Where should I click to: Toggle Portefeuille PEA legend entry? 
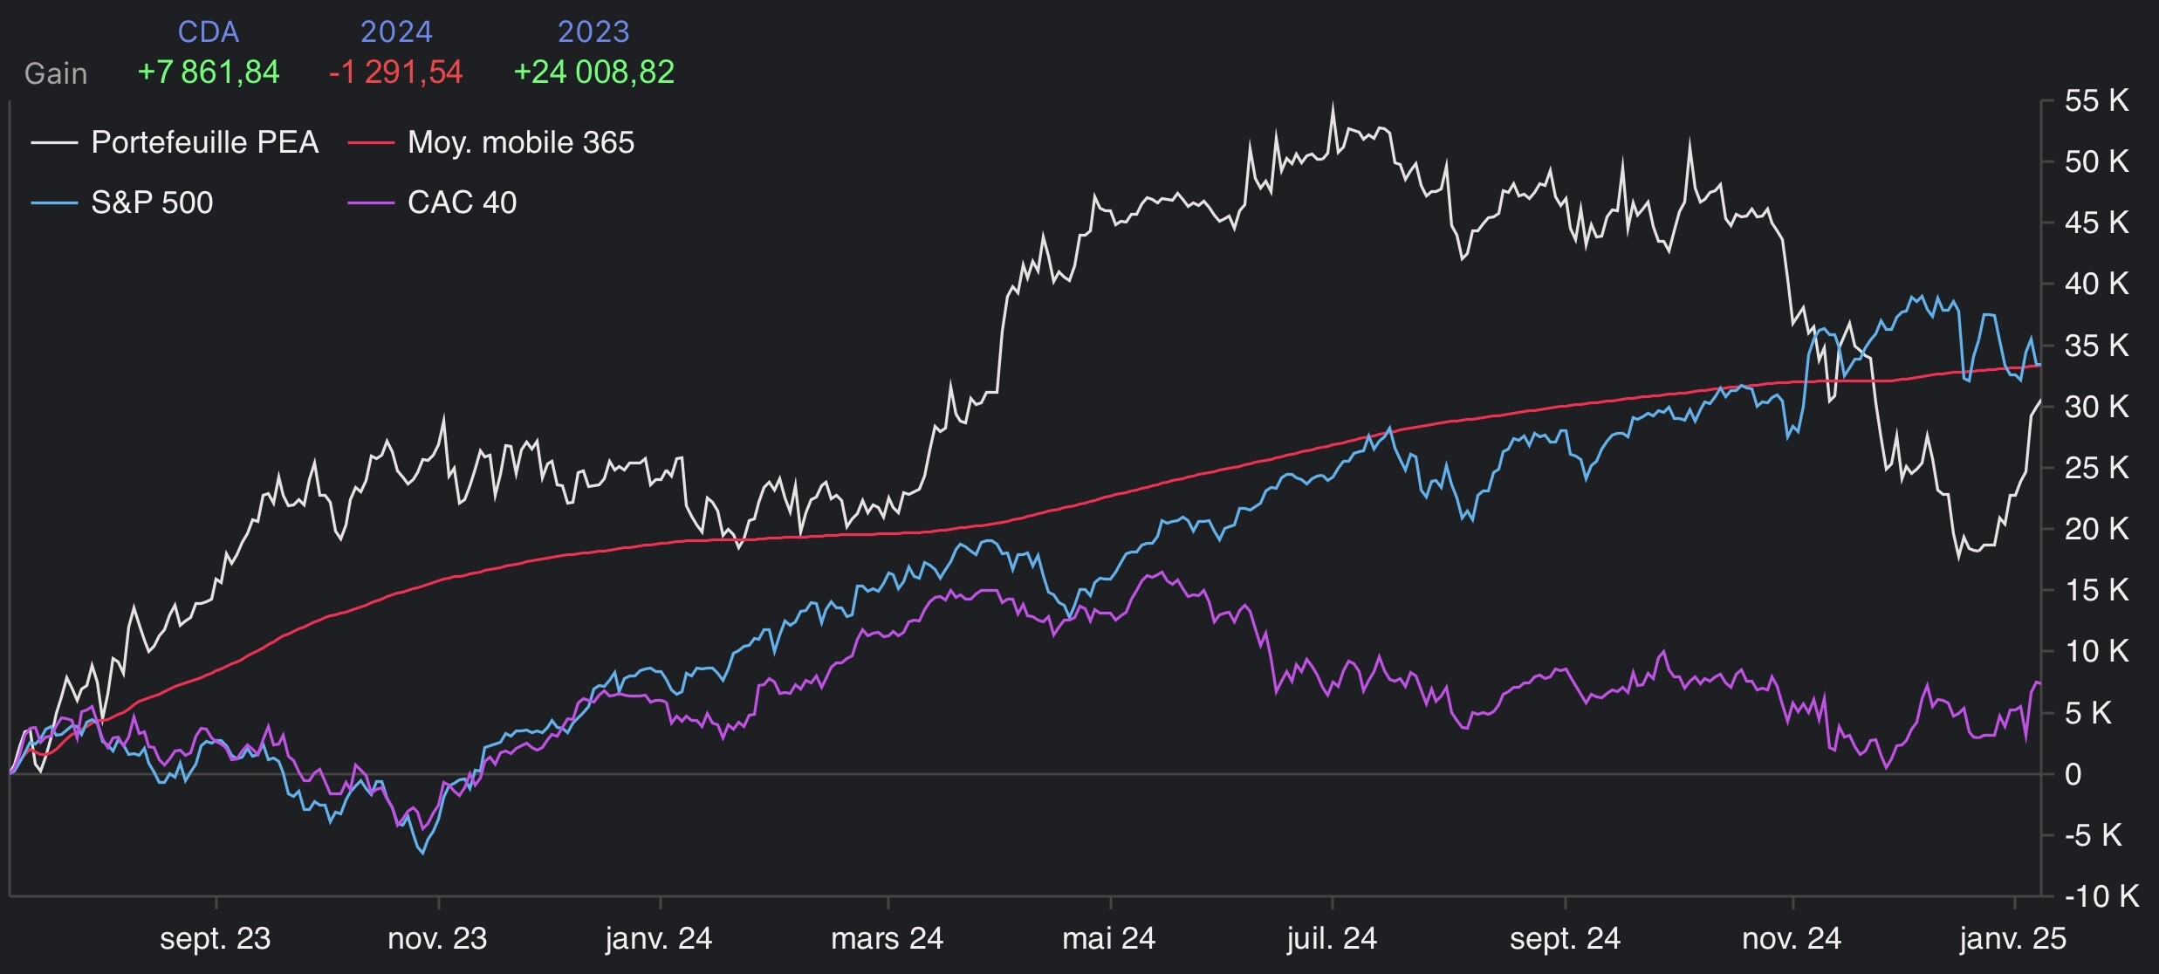coord(204,142)
